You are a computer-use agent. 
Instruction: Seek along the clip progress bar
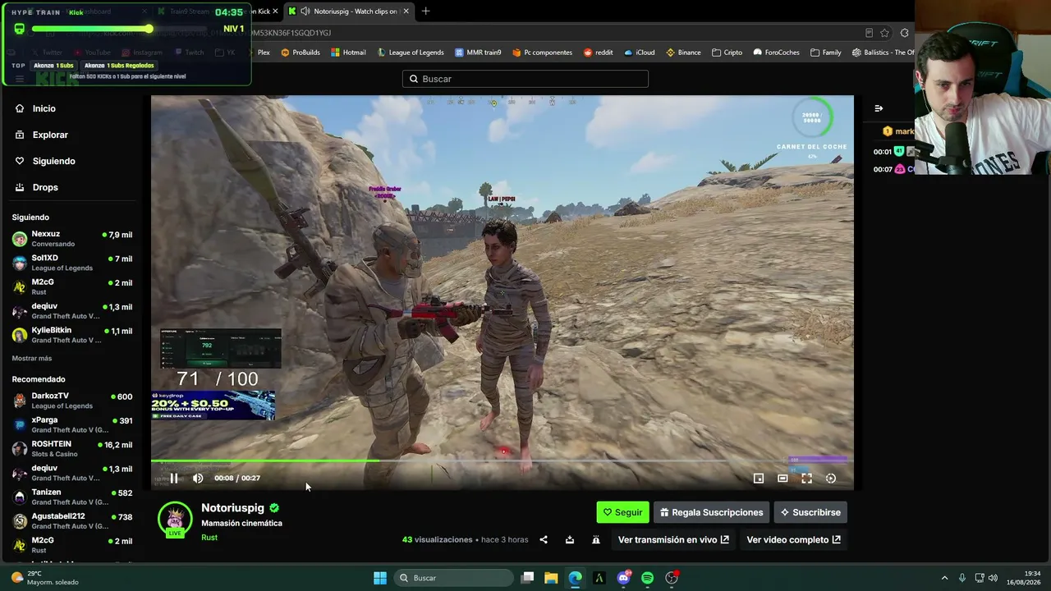pos(502,460)
